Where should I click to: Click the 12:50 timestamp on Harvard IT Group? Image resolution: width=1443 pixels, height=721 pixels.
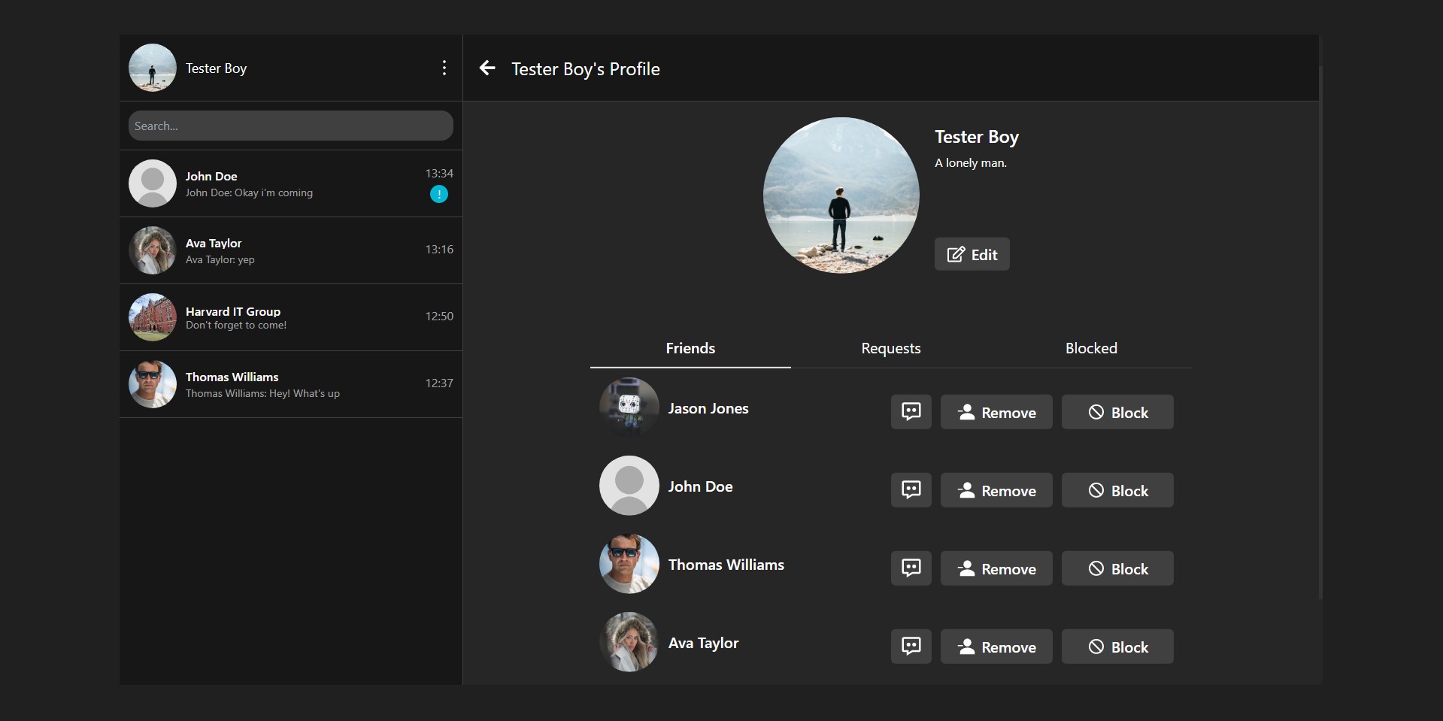click(439, 316)
